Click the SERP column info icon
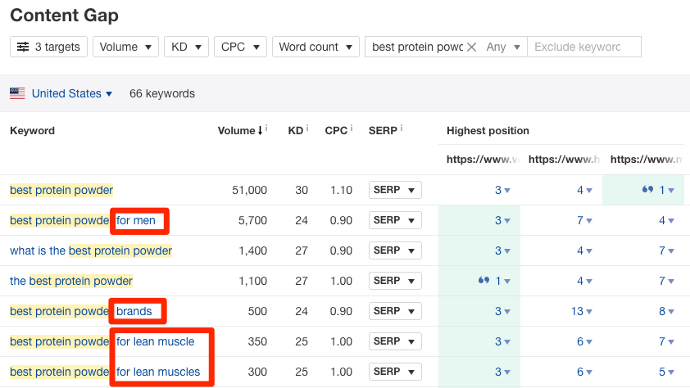 402,129
